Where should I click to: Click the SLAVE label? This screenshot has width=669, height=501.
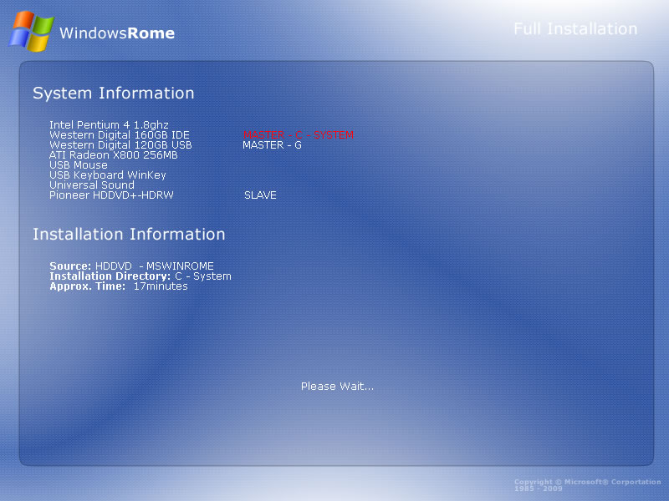[x=260, y=195]
